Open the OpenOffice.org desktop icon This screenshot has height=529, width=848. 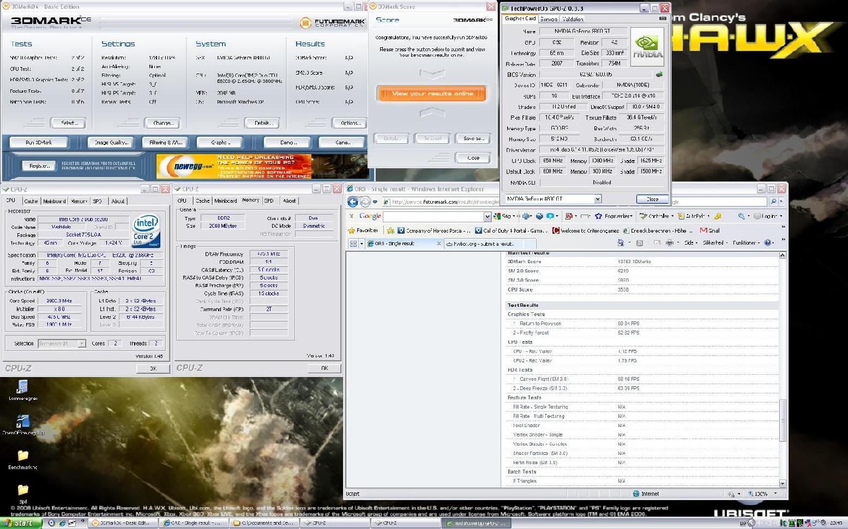(x=22, y=425)
